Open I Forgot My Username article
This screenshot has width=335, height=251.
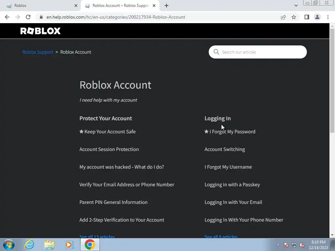point(228,167)
